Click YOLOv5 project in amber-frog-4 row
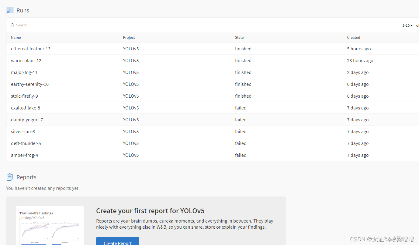Screen dimensions: 419x245 (131, 155)
